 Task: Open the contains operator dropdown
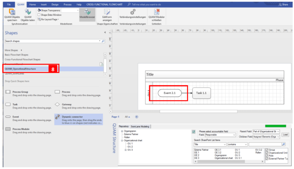[246, 144]
